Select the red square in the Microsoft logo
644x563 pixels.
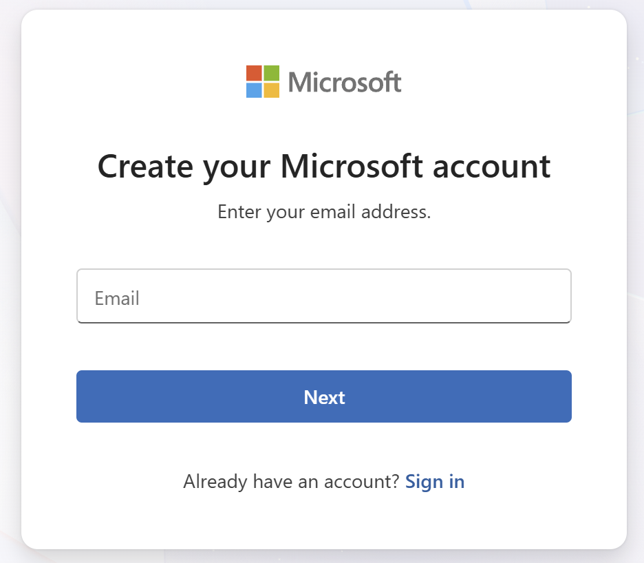pyautogui.click(x=254, y=73)
